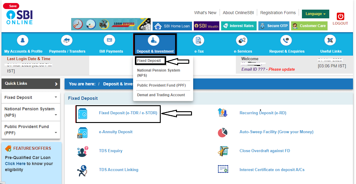This screenshot has height=184, width=356.
Task: Open Auto-Sweep Facility (Grow your Money) link
Action: pos(276,132)
